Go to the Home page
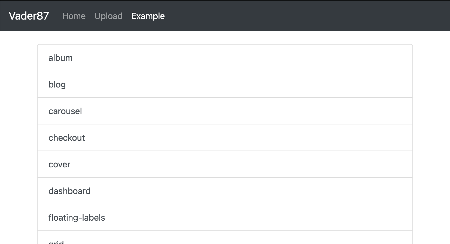The width and height of the screenshot is (450, 244). coord(74,16)
